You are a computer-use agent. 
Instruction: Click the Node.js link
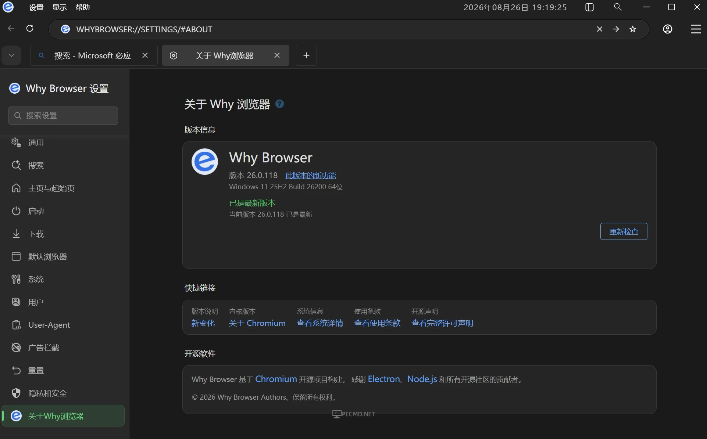click(422, 379)
